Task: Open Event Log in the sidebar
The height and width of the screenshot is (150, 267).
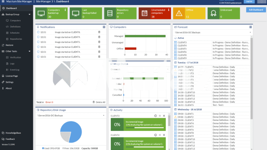Action: 15,70
